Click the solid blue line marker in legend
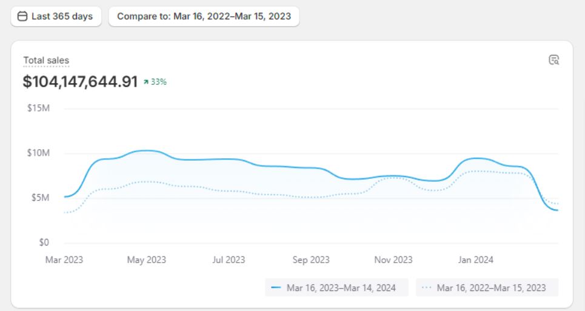 click(x=276, y=288)
